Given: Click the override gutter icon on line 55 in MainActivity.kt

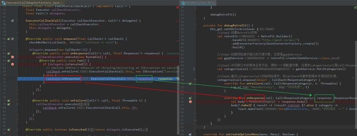Looking at the screenshot, I should (190, 98).
